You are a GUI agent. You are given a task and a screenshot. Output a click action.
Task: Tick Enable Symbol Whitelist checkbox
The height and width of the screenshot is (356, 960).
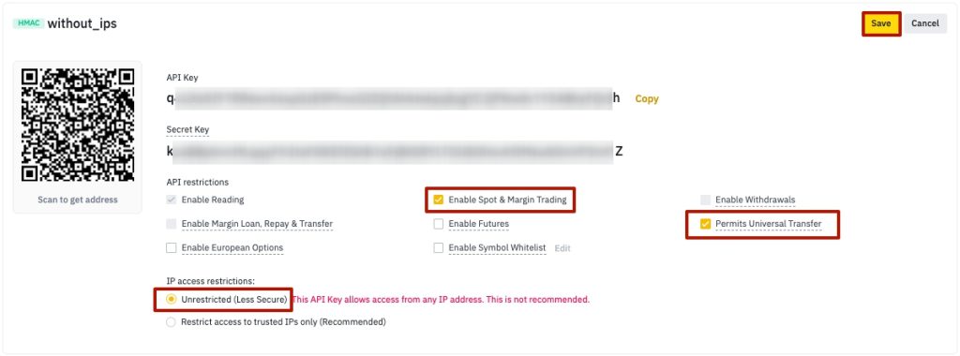[x=439, y=247]
